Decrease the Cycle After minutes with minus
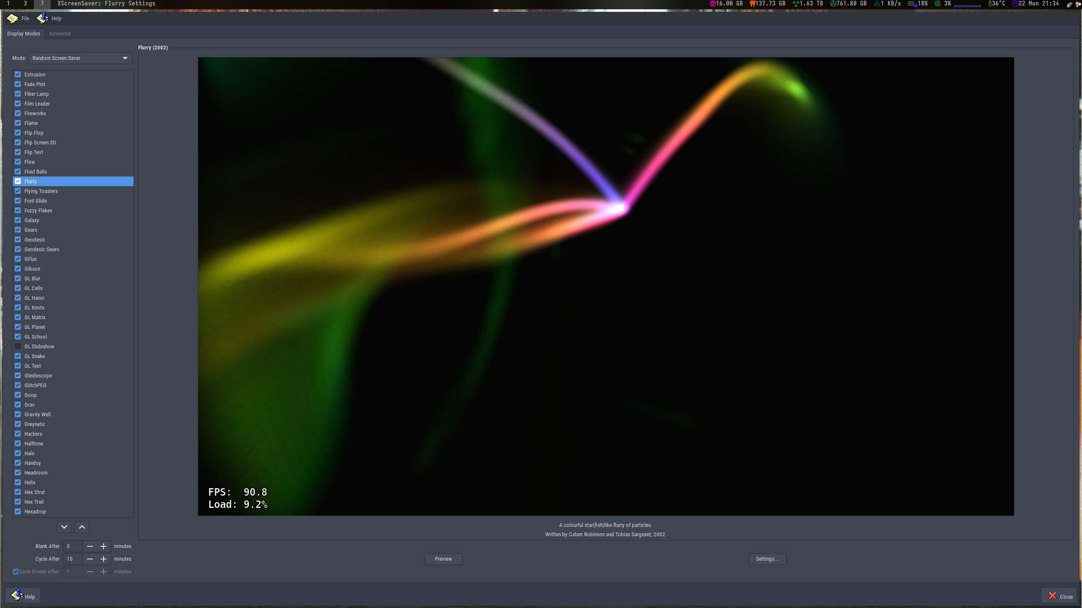Screen dimensions: 1082x608 pos(90,559)
